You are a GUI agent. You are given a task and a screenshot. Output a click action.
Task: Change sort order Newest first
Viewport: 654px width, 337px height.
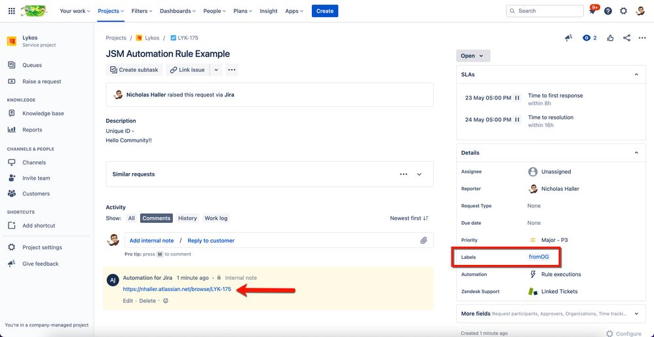tap(409, 218)
